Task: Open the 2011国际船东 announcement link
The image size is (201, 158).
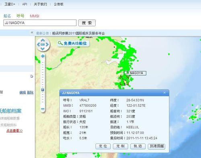Action: pos(78,33)
